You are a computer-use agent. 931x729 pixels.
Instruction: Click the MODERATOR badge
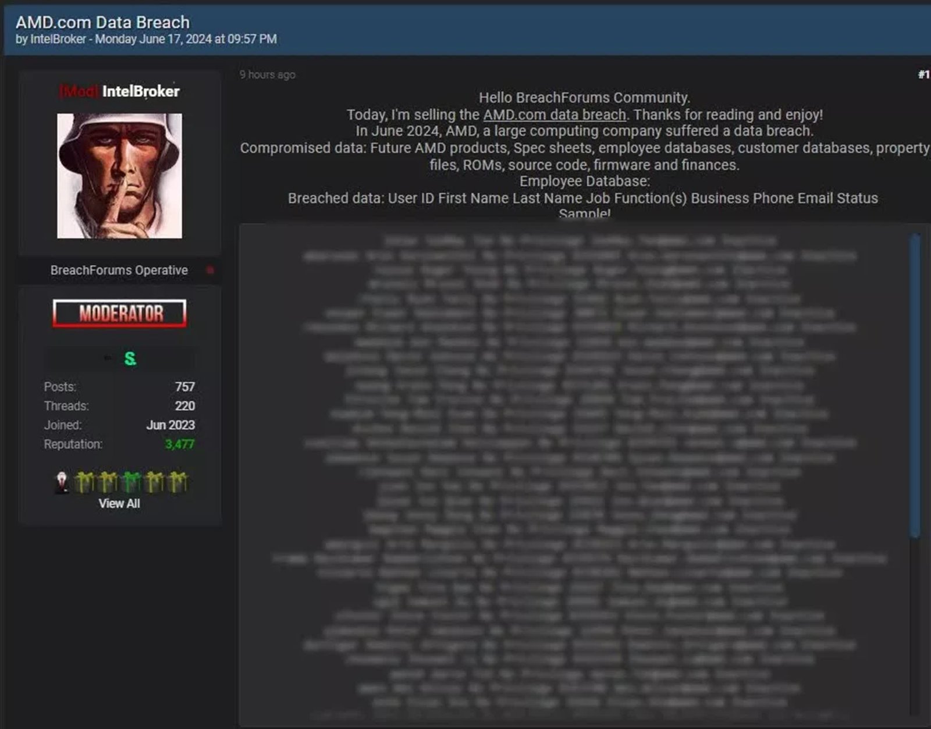pyautogui.click(x=119, y=314)
